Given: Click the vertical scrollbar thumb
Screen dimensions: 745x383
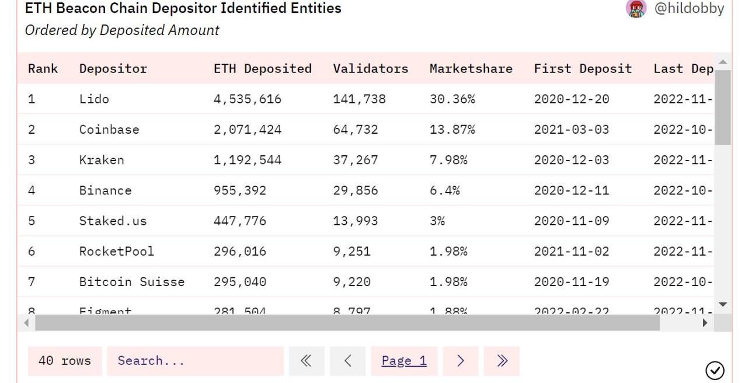Looking at the screenshot, I should [723, 108].
